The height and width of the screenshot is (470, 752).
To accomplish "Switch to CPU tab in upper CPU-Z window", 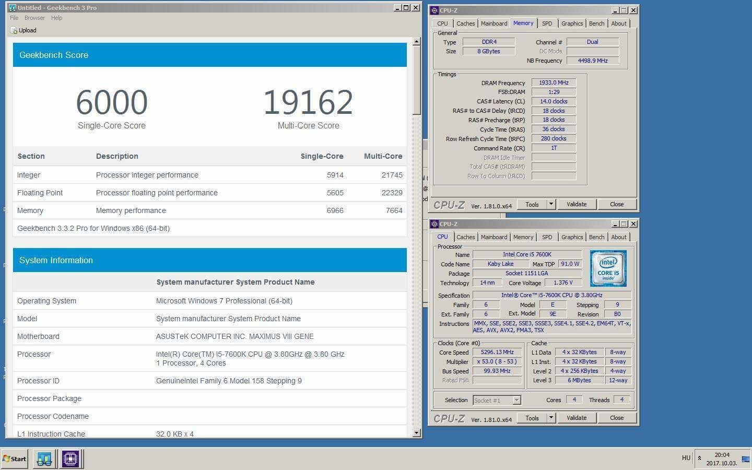I will (x=442, y=23).
